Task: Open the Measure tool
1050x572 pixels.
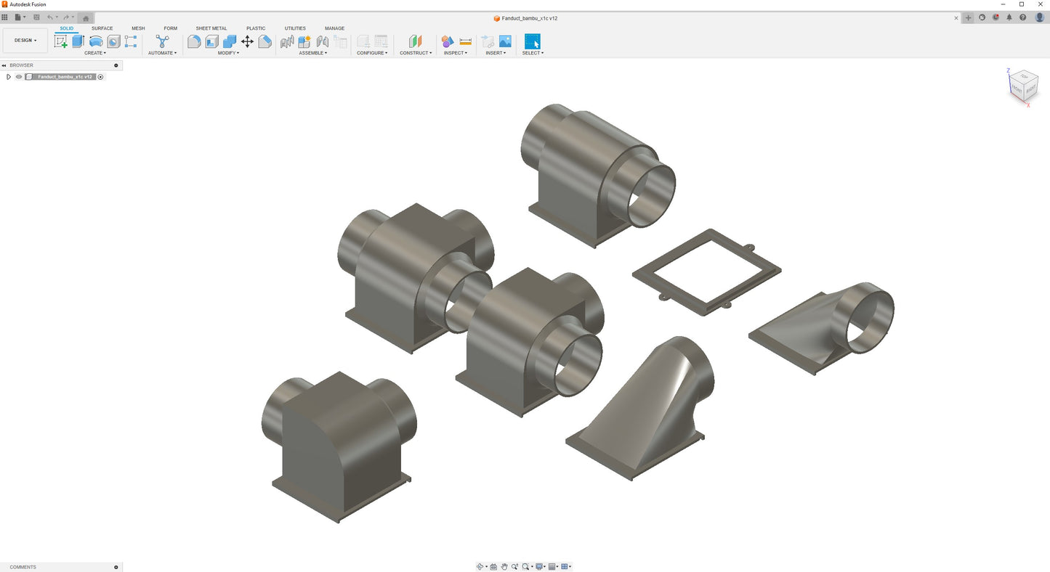Action: pos(466,41)
